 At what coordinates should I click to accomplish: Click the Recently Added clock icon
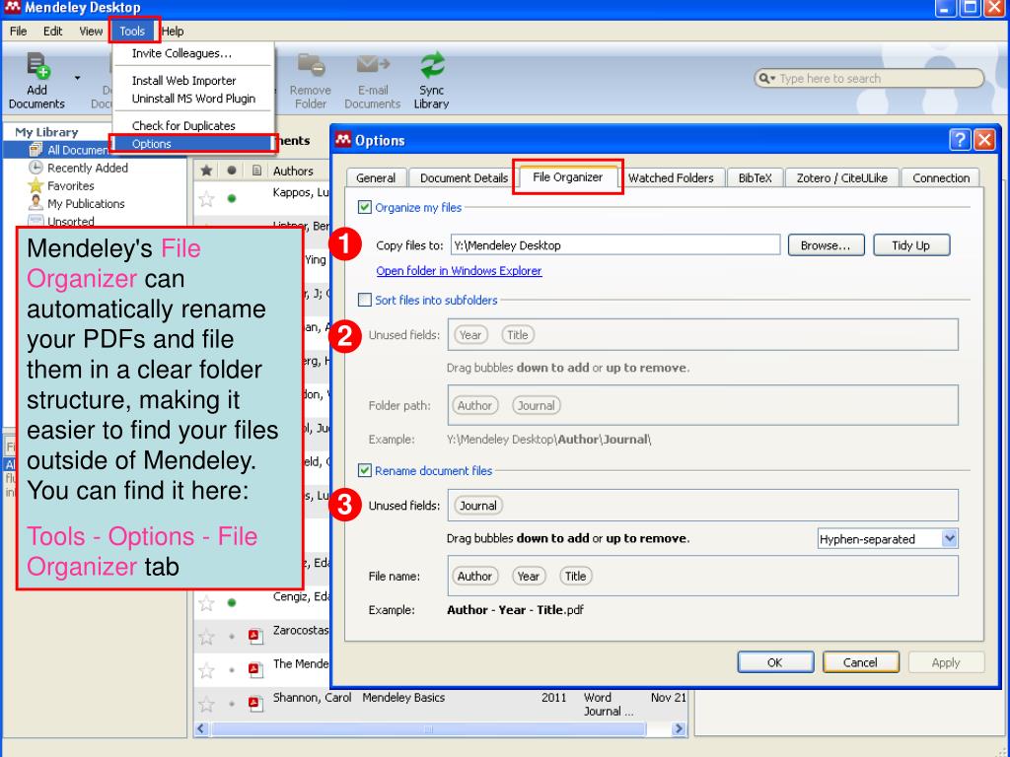pos(36,168)
